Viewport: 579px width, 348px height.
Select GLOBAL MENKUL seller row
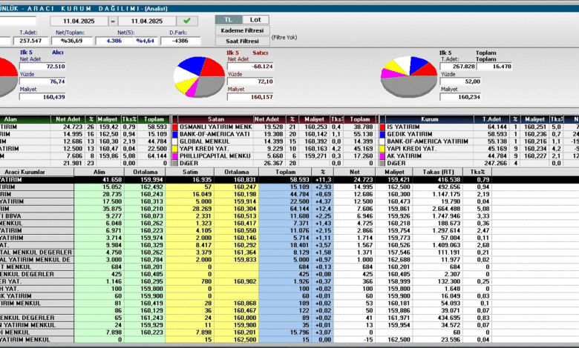274,141
